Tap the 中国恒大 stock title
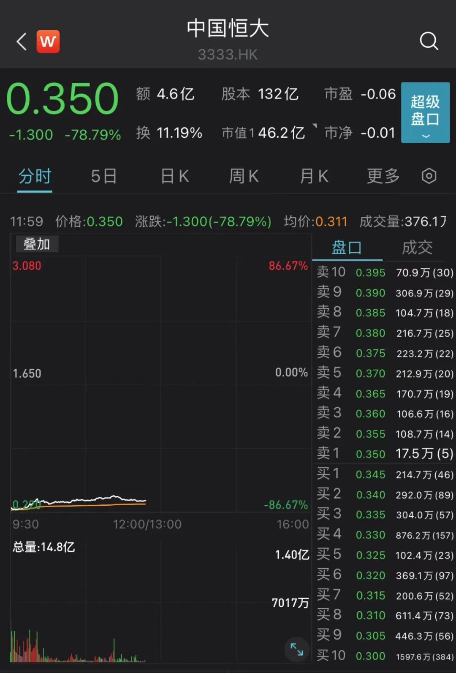Screen dimensions: 456x673 pyautogui.click(x=228, y=28)
